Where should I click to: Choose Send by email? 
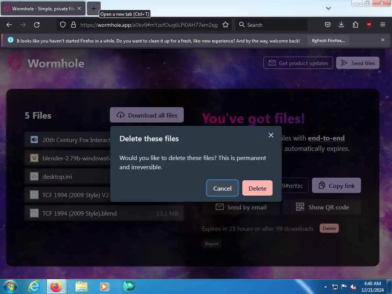click(x=241, y=207)
